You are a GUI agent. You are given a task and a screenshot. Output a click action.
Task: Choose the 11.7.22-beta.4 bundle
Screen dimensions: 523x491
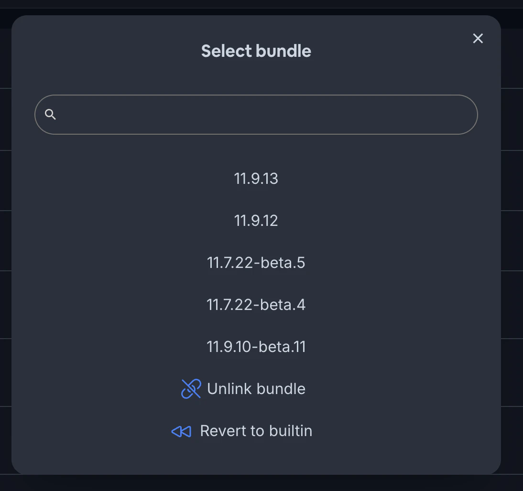point(256,304)
